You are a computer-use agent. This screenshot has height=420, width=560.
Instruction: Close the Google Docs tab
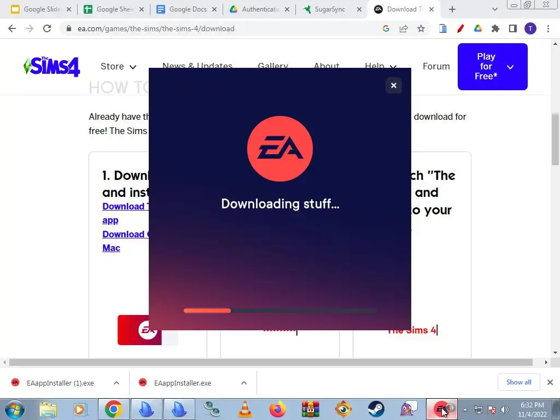tap(214, 10)
